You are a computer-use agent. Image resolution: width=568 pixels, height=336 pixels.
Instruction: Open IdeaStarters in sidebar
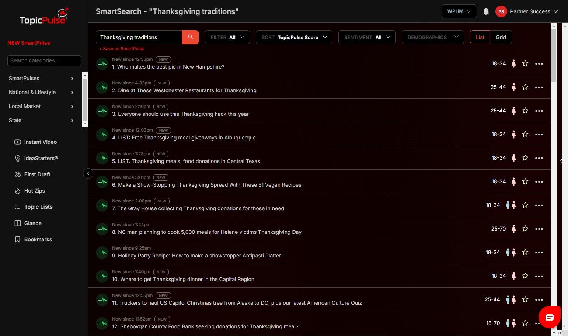point(36,158)
